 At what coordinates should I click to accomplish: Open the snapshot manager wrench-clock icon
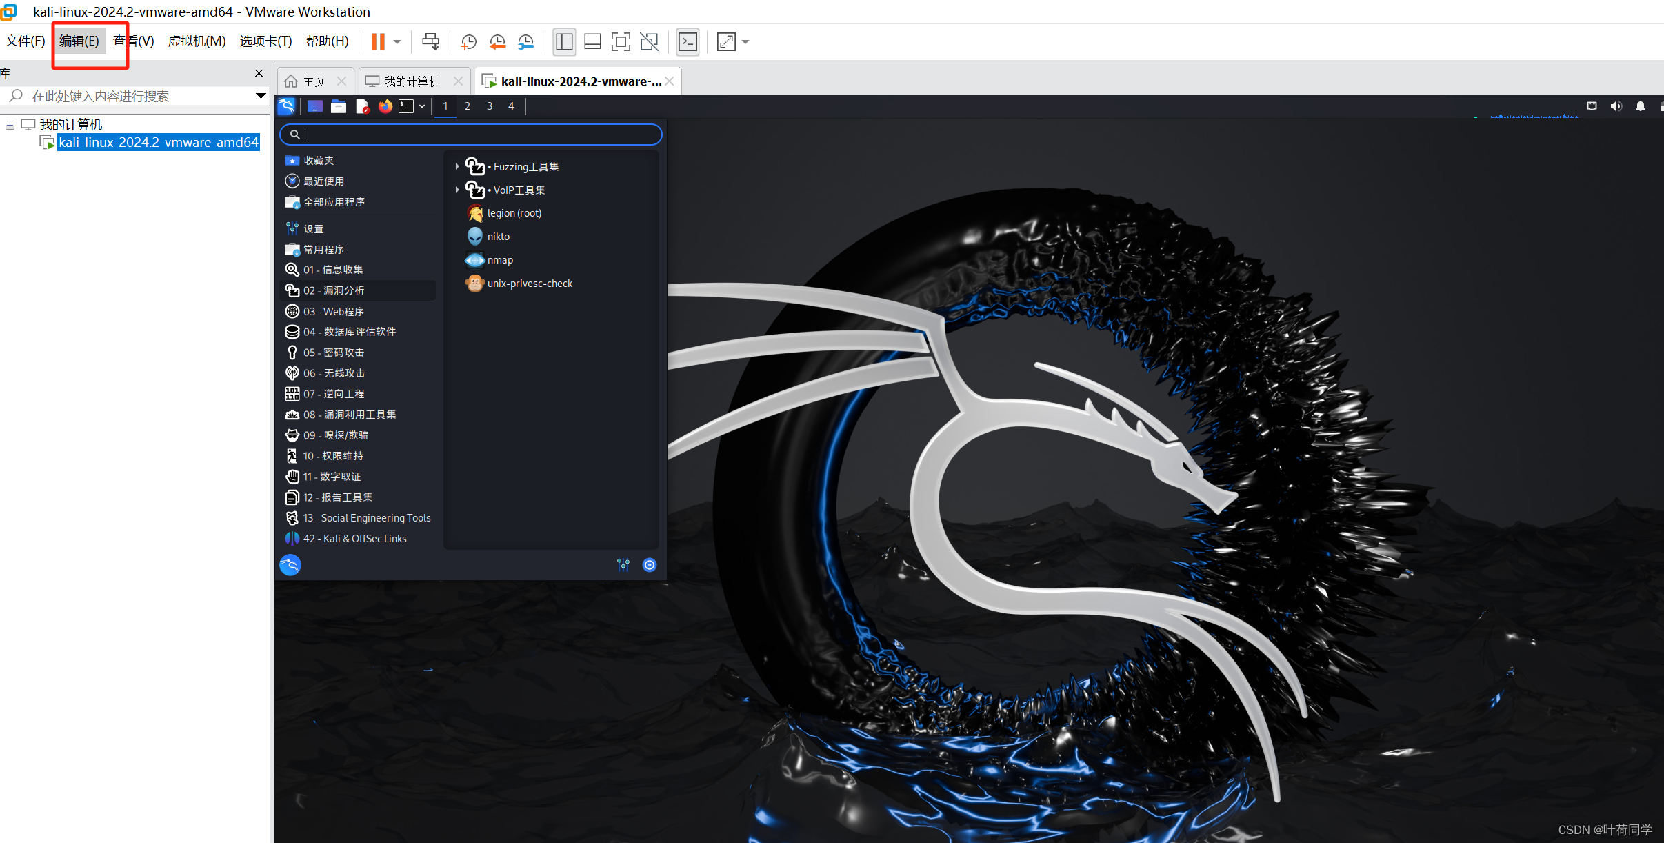525,42
